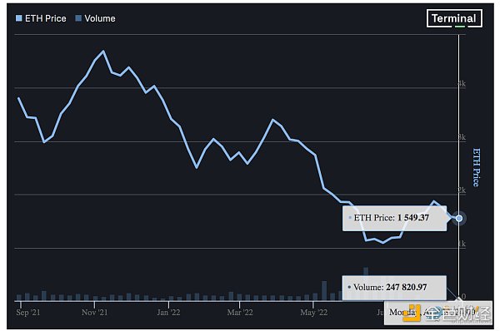This screenshot has width=500, height=331.
Task: Click the light blue ETH Price swatch
Action: pos(19,18)
